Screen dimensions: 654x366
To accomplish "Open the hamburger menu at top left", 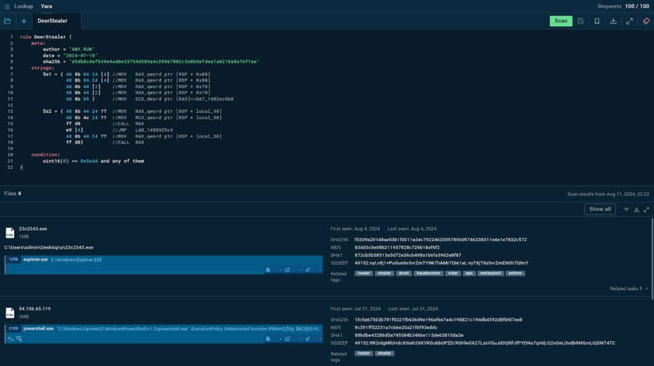I will point(6,6).
